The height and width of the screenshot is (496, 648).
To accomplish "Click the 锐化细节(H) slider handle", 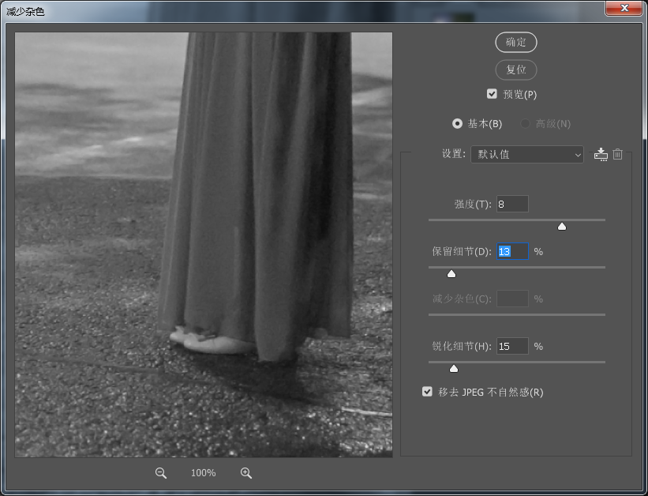I will click(x=453, y=368).
